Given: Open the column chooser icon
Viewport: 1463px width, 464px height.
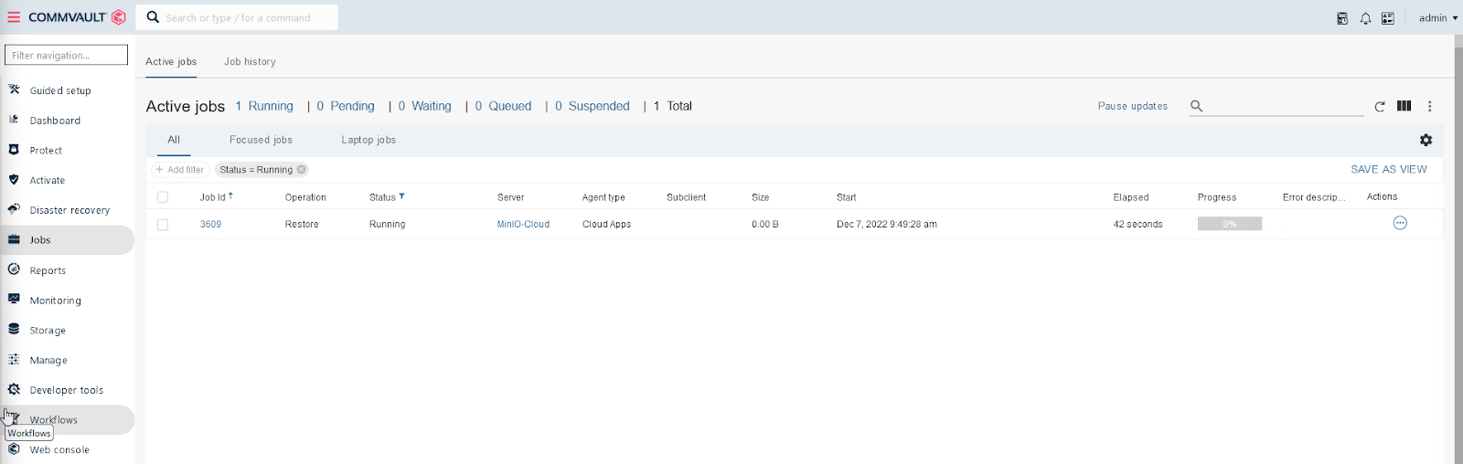Looking at the screenshot, I should (1404, 106).
